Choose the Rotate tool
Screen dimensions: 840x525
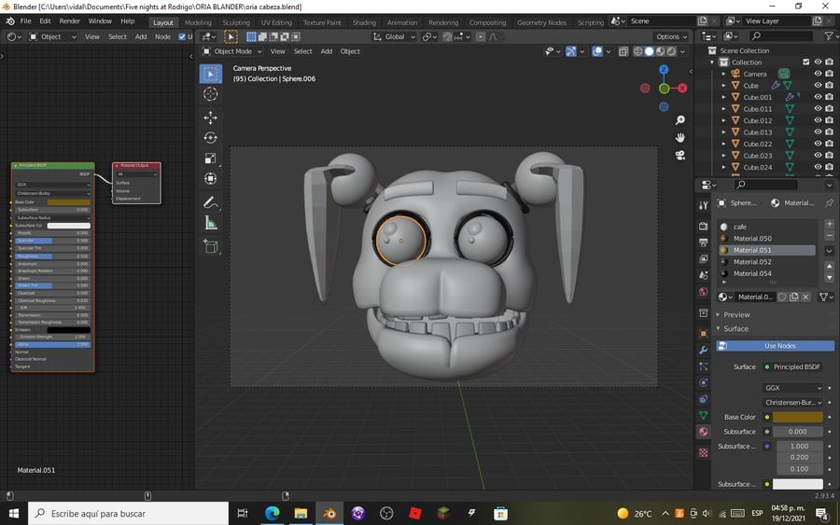[211, 137]
